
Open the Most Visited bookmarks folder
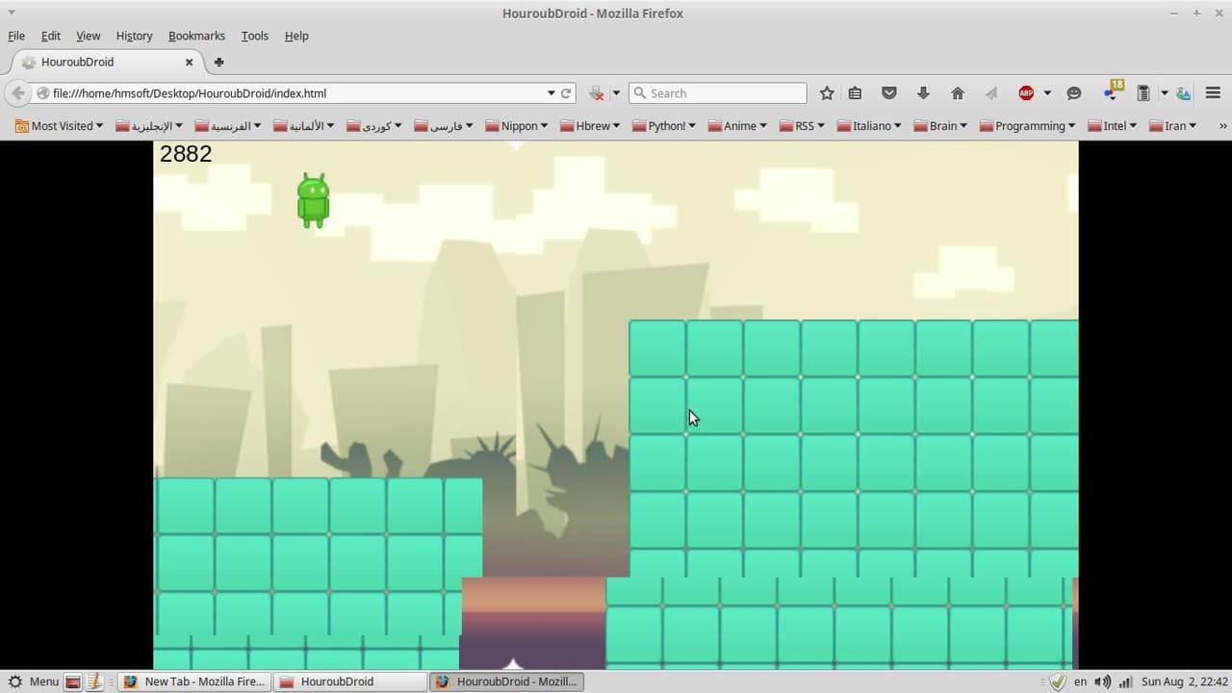point(59,126)
